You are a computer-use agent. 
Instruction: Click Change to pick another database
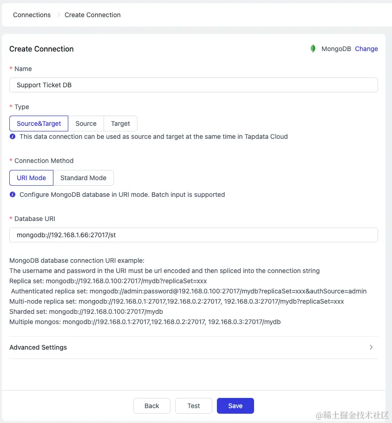pos(366,49)
